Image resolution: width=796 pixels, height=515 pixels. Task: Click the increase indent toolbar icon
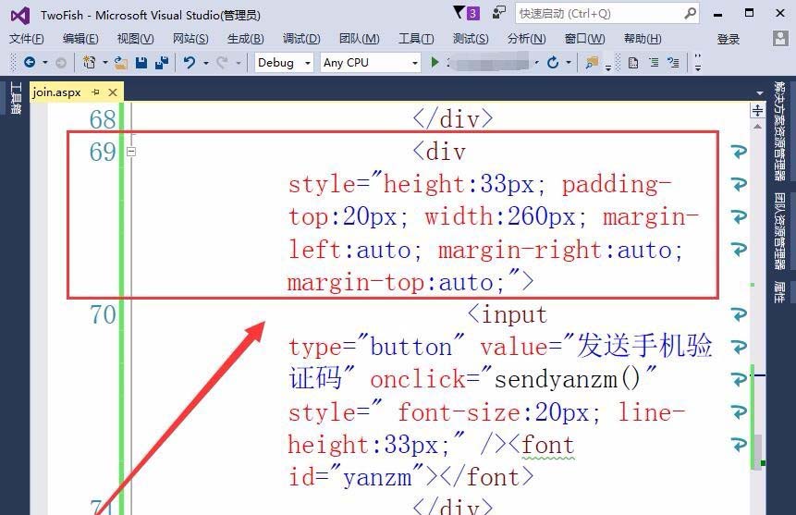click(x=674, y=63)
